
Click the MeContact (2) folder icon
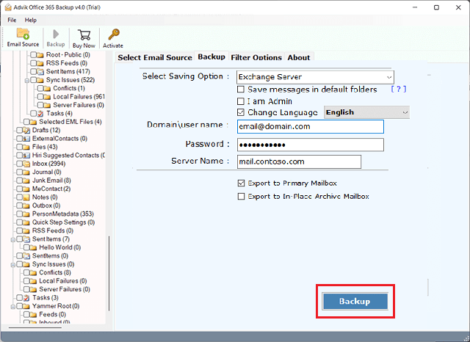[27, 189]
